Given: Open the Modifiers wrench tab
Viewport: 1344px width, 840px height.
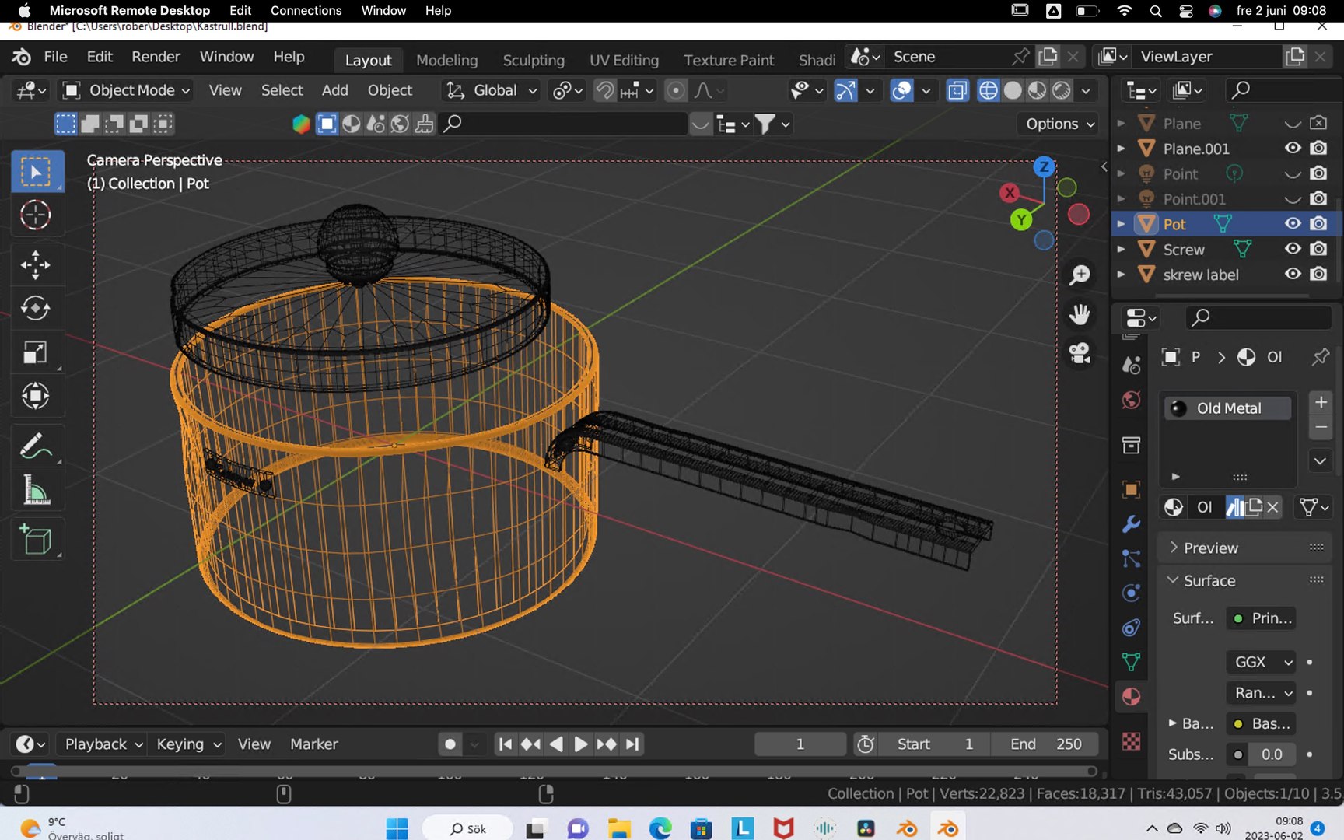Looking at the screenshot, I should tap(1132, 523).
